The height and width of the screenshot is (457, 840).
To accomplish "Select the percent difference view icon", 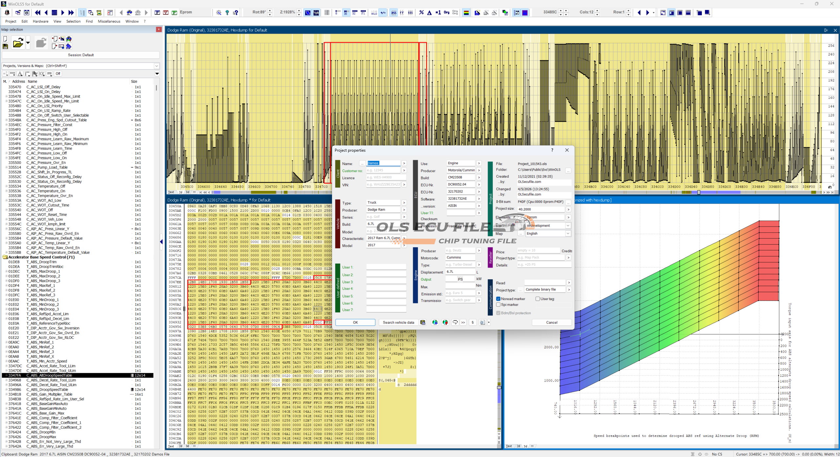I will 421,12.
